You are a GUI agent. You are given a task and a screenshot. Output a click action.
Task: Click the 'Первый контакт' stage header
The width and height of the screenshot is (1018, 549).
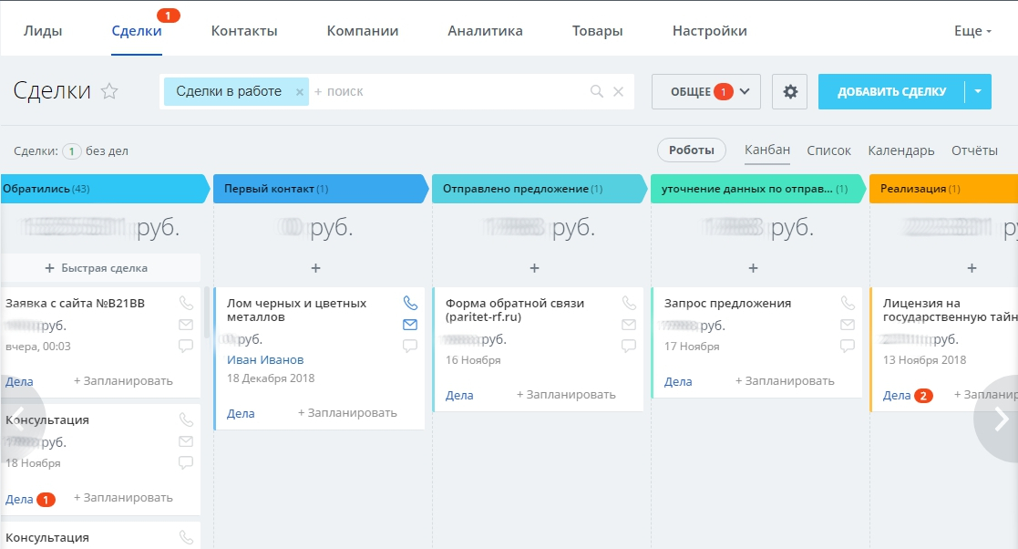point(321,189)
